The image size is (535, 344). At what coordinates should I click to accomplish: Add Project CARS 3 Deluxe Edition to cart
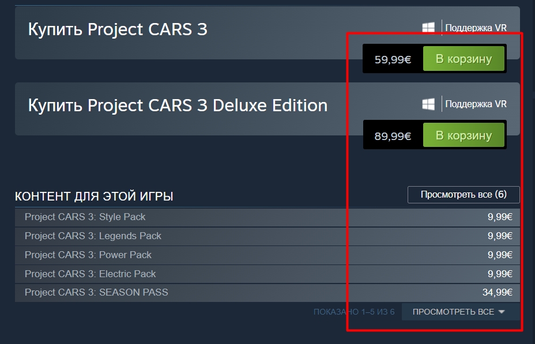464,135
